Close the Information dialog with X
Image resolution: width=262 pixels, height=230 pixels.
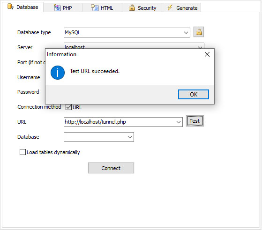207,54
